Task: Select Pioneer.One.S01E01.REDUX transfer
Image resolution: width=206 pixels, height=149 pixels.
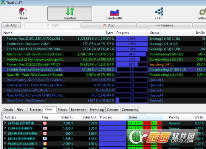Action: point(104,39)
